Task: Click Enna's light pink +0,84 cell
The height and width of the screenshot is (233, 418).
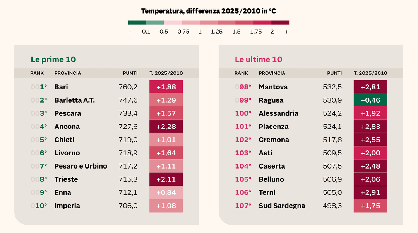Action: (x=166, y=192)
